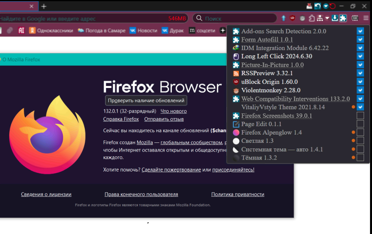
Task: Click the network hierarchy toolbar icon
Action: (320, 18)
